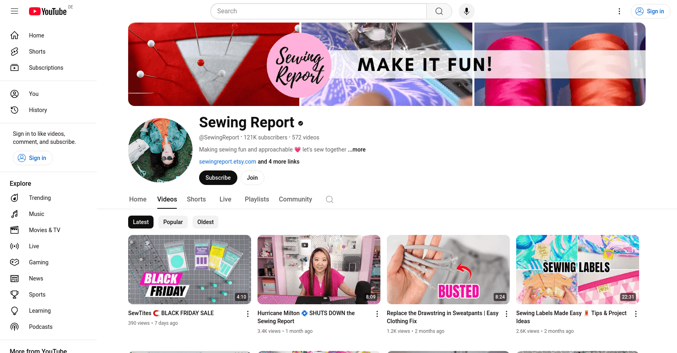Switch to the Community tab
Image resolution: width=677 pixels, height=353 pixels.
[x=295, y=199]
